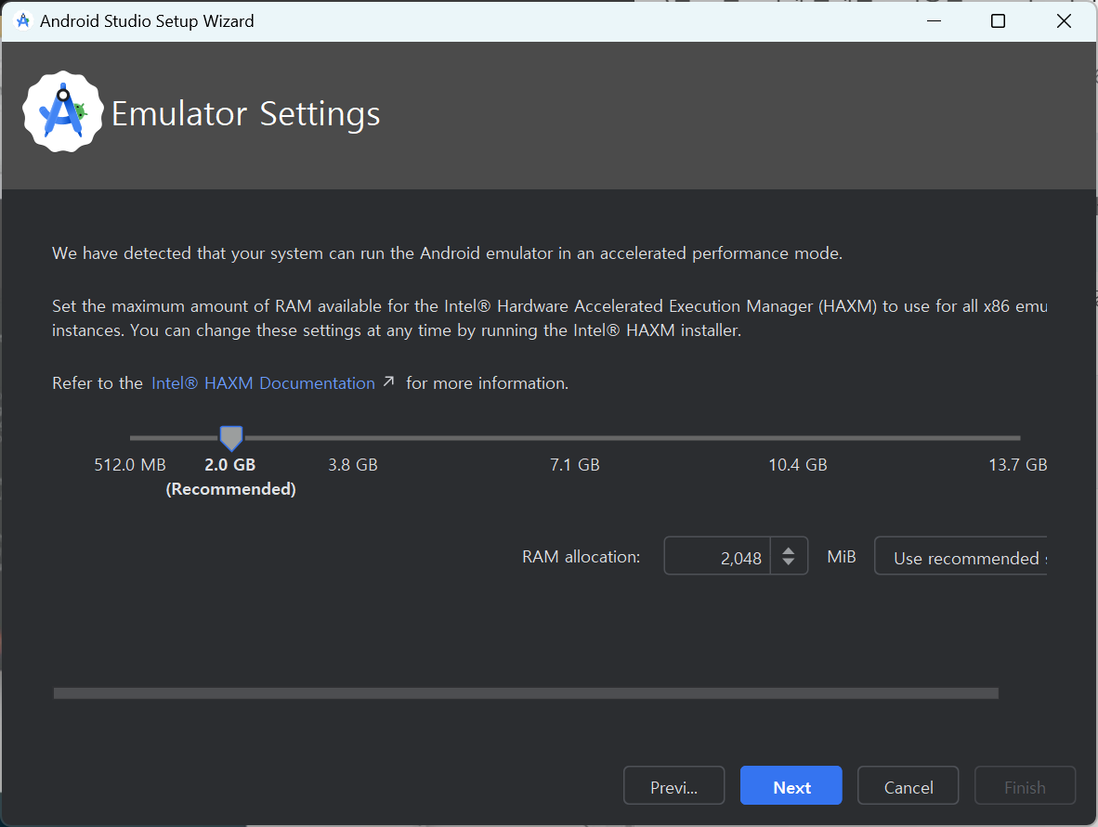Click the (Recommended) label under 2.0 GB
The width and height of the screenshot is (1098, 827).
[231, 489]
